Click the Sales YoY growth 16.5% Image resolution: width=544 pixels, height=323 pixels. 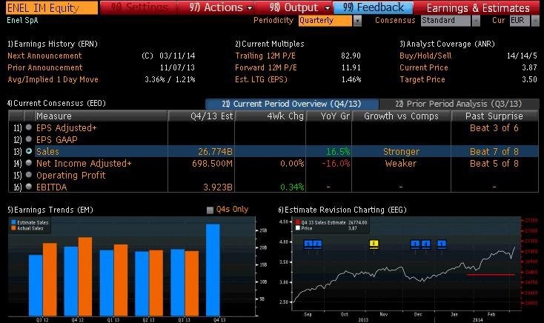(x=338, y=152)
